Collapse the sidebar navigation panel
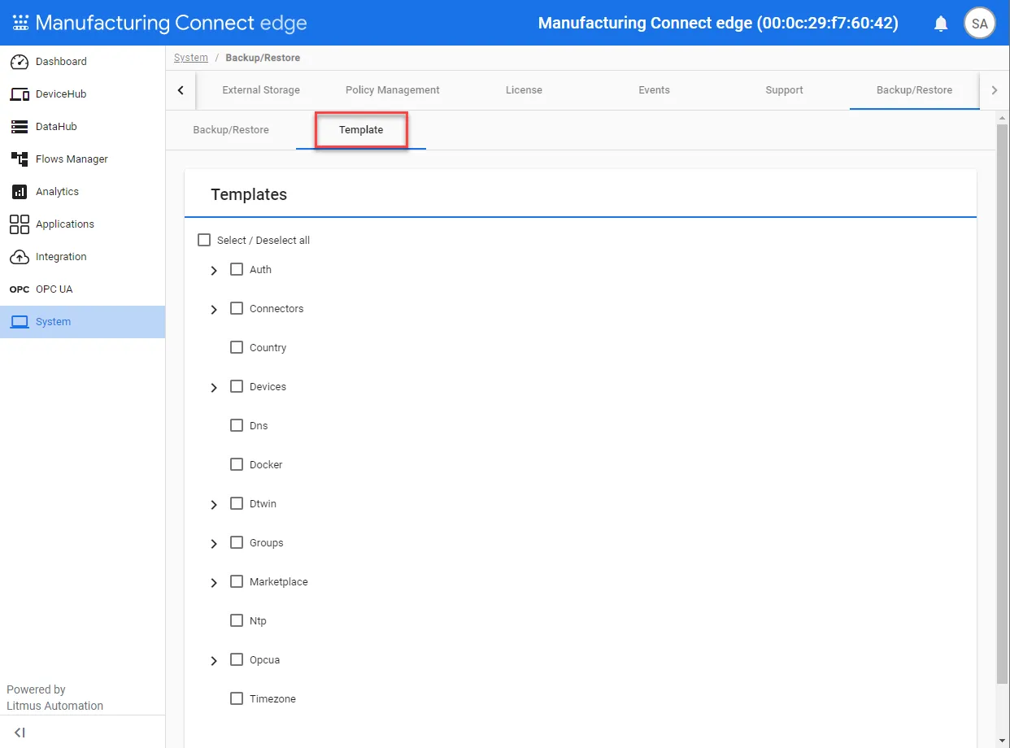This screenshot has width=1010, height=748. pos(20,733)
